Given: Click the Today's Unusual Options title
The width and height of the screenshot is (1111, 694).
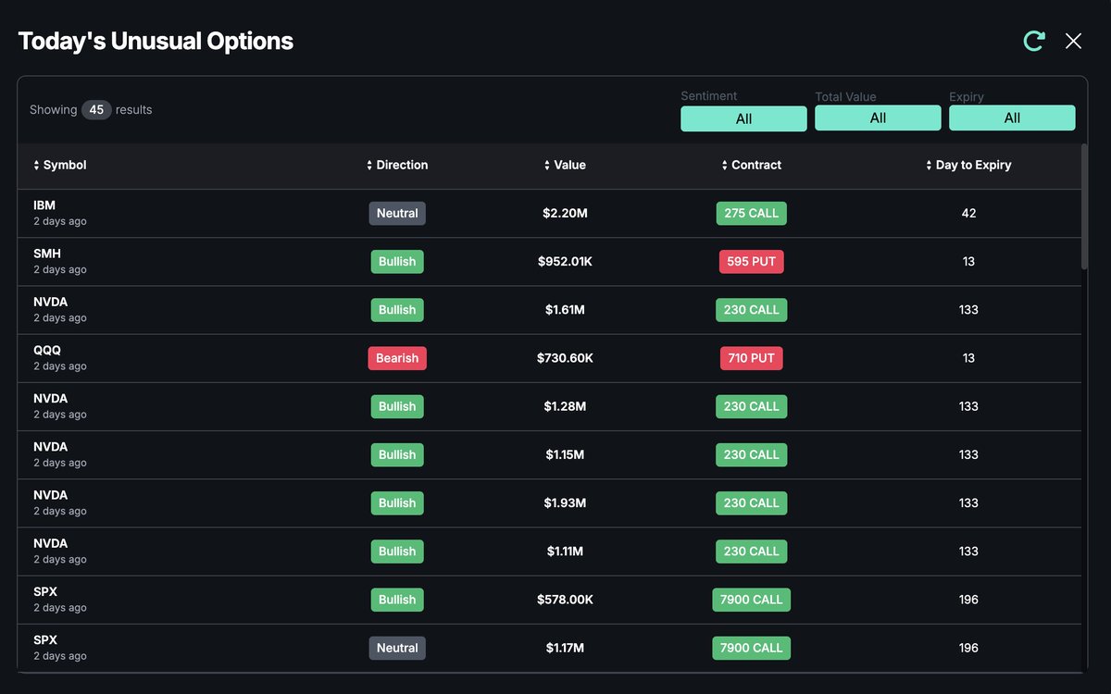Looking at the screenshot, I should click(x=156, y=41).
